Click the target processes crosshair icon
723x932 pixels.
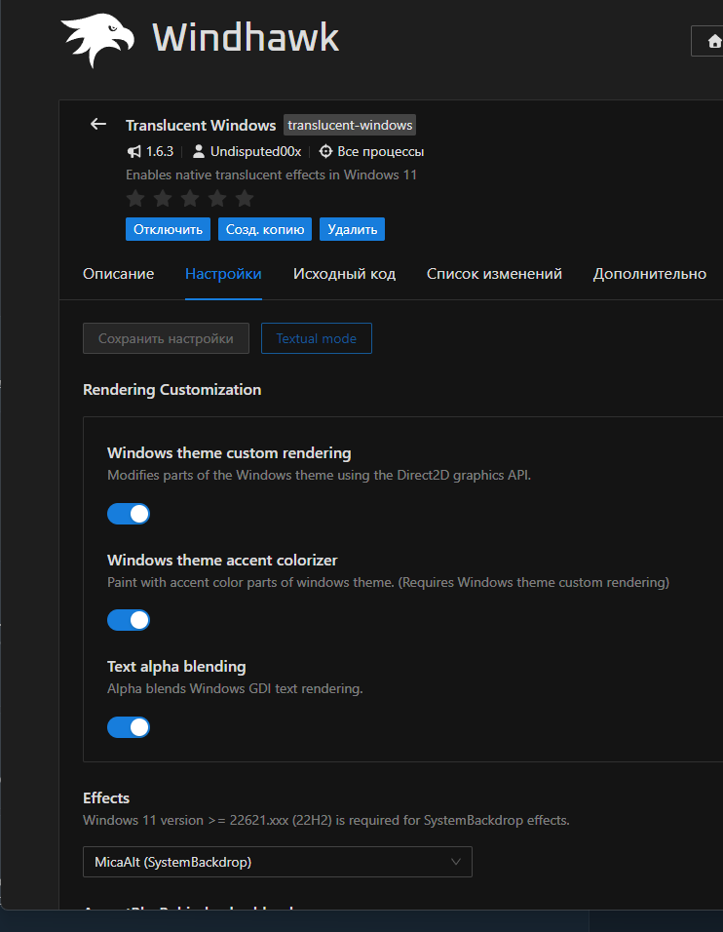tap(325, 151)
